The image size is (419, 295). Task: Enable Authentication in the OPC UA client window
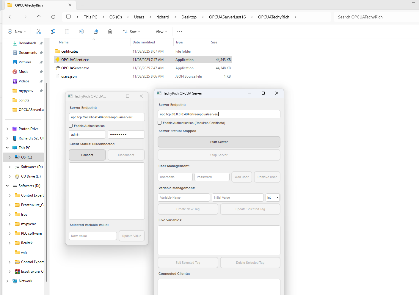[70, 125]
